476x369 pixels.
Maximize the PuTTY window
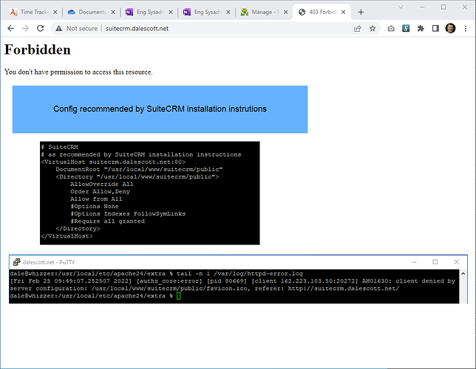point(435,262)
